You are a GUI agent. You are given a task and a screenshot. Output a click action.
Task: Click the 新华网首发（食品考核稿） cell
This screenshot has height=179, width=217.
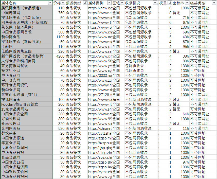point(27,56)
